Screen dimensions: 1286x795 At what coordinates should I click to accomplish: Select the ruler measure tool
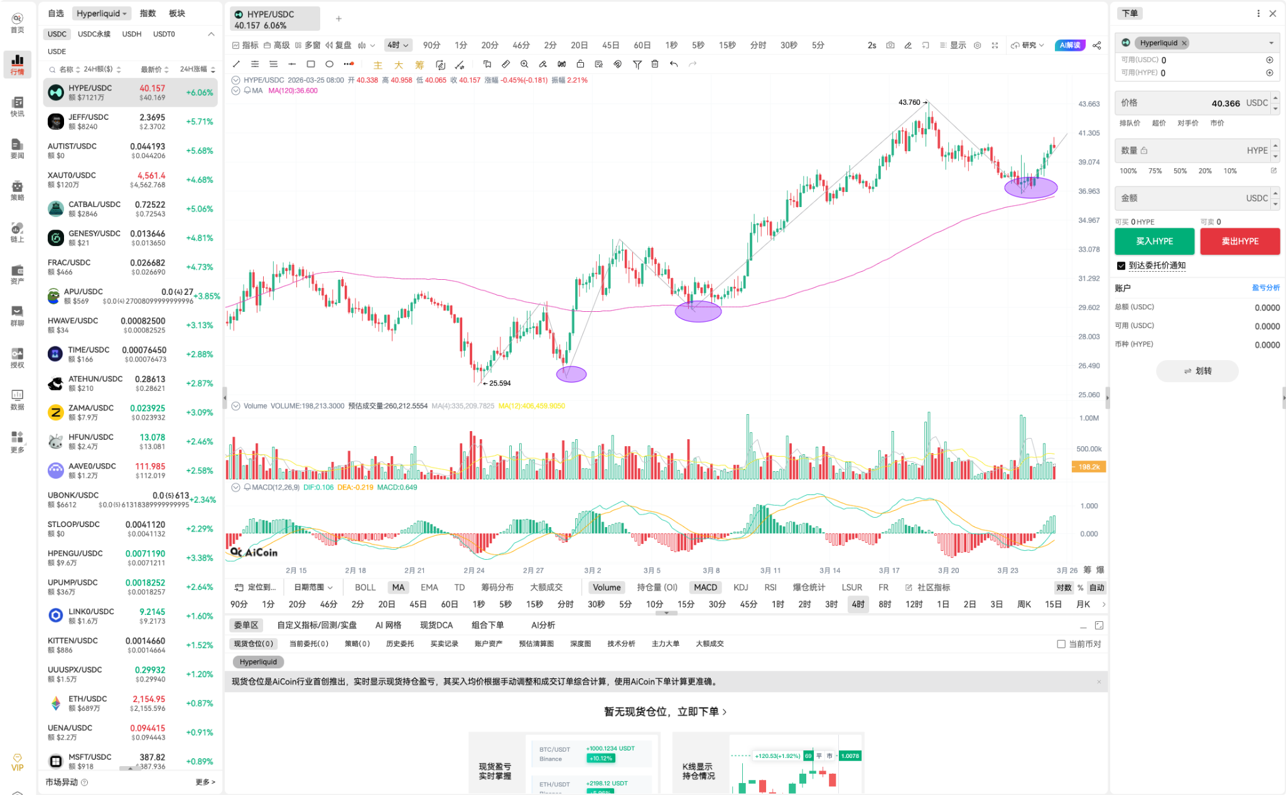505,64
